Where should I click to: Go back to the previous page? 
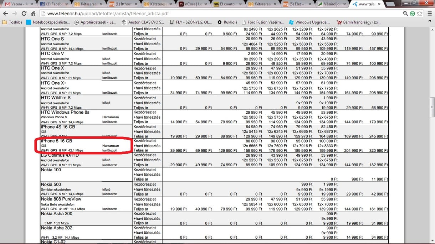coord(5,14)
